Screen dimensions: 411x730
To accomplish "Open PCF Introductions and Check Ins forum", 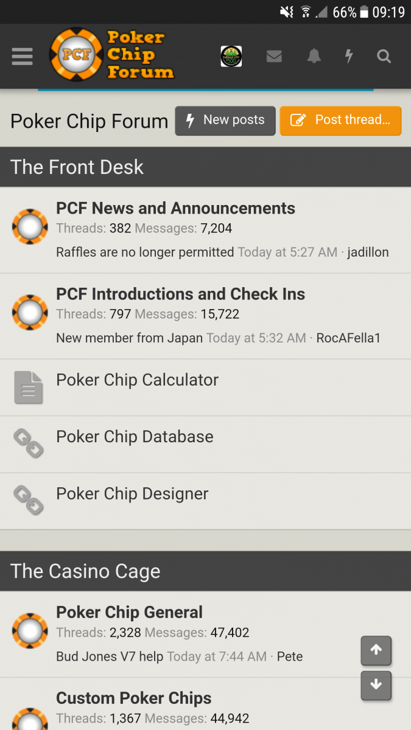I will point(180,294).
